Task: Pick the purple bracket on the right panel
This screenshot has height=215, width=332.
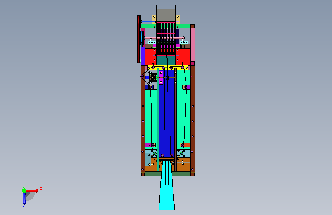Action: point(186,87)
